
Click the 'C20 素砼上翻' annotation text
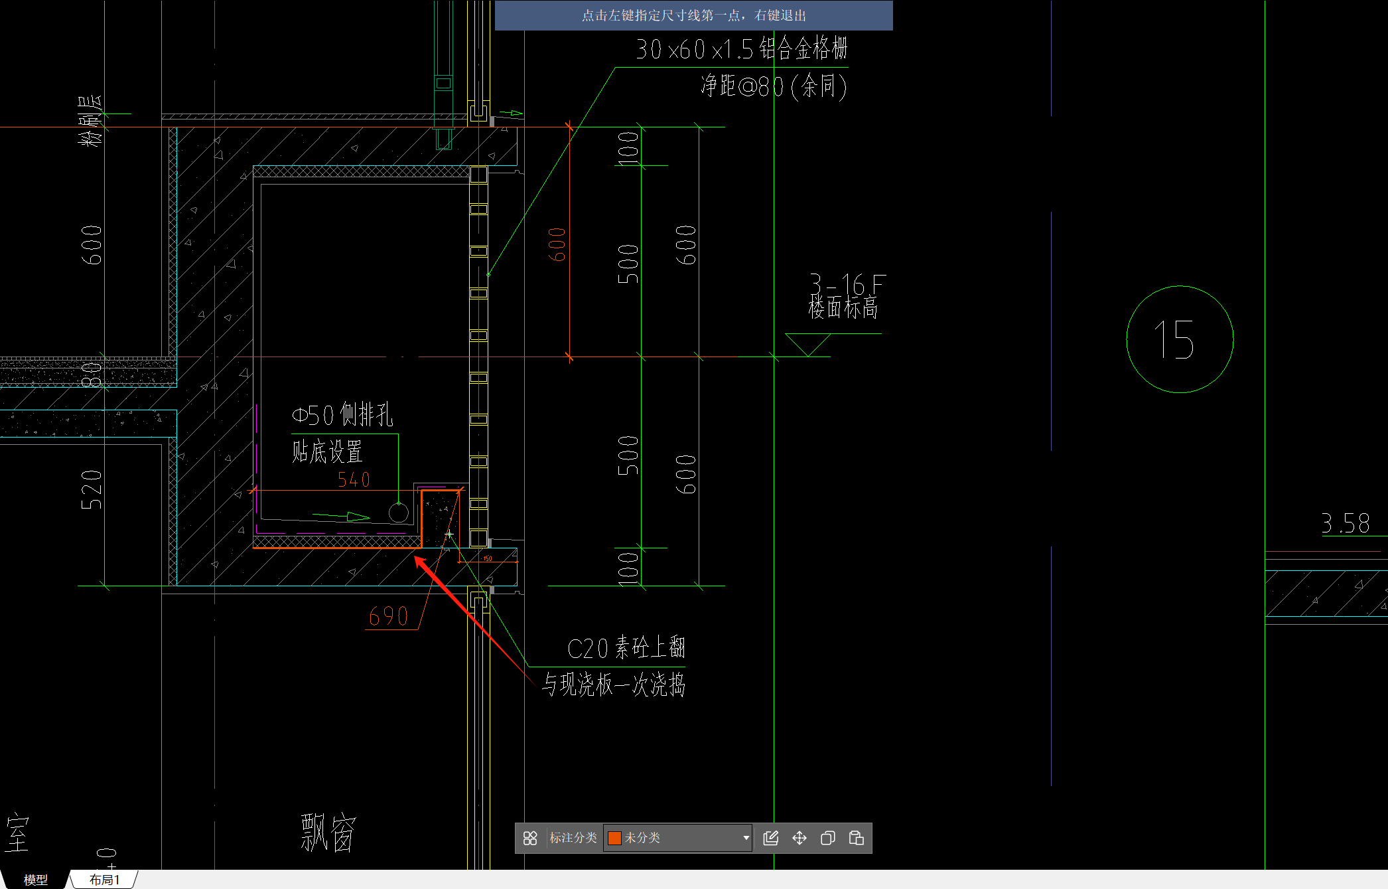click(626, 648)
